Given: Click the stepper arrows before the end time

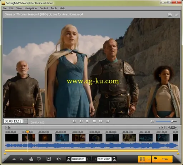Looking at the screenshot, I should tap(94, 159).
